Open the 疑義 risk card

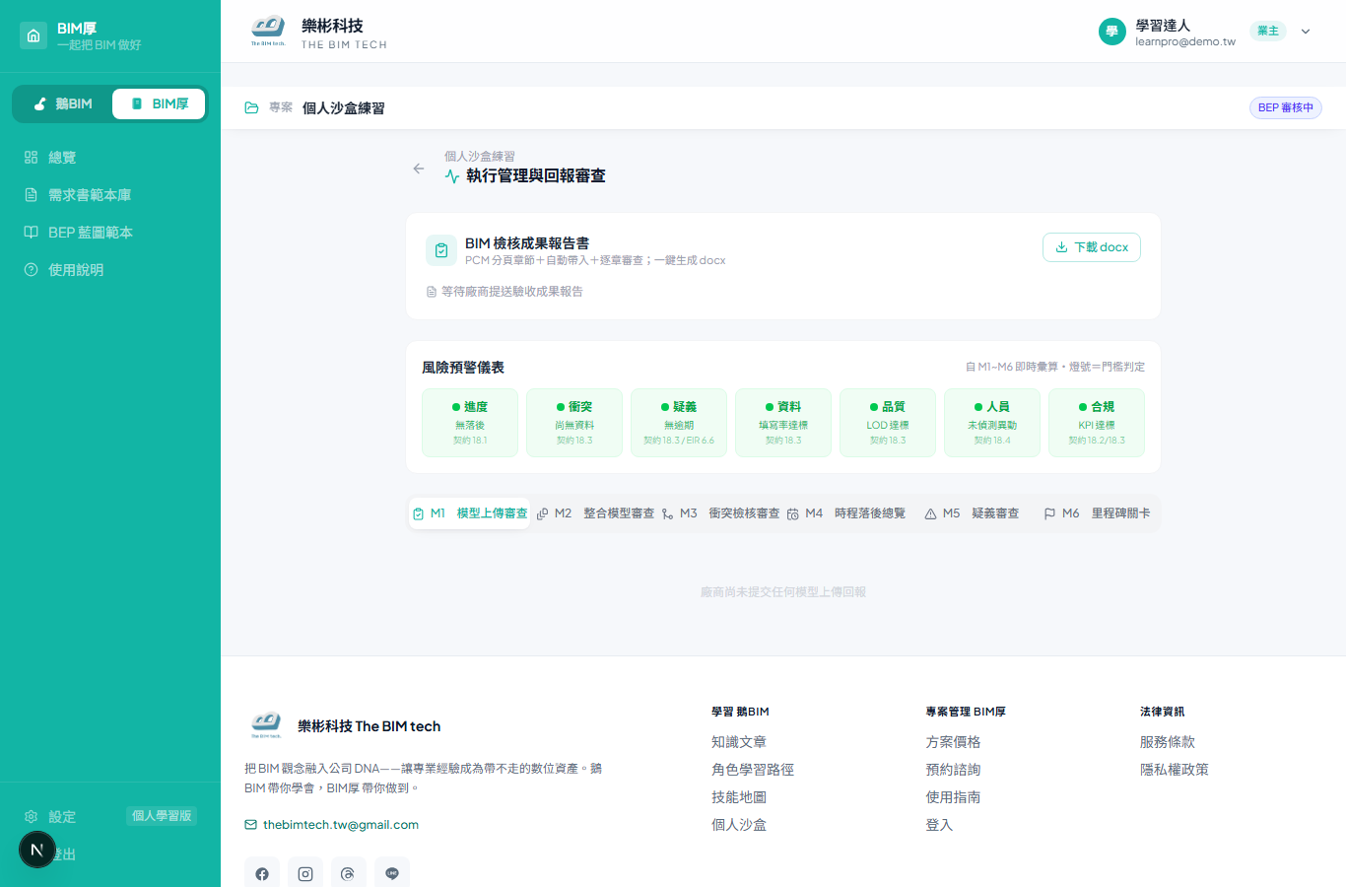tap(679, 423)
